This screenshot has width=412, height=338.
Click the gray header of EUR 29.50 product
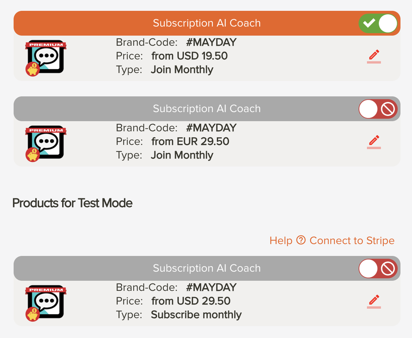206,109
